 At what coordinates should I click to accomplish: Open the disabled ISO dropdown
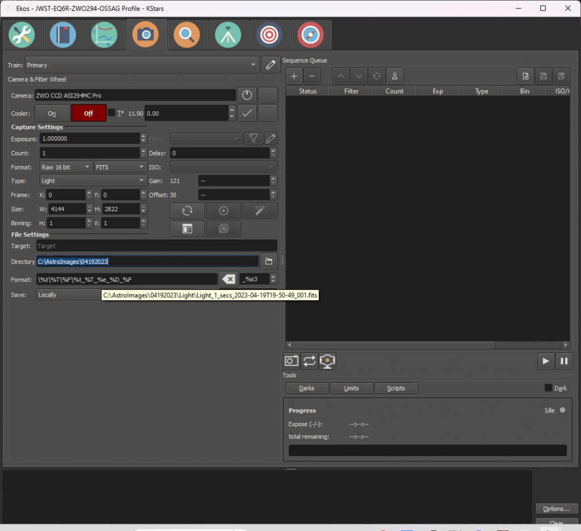coord(224,167)
